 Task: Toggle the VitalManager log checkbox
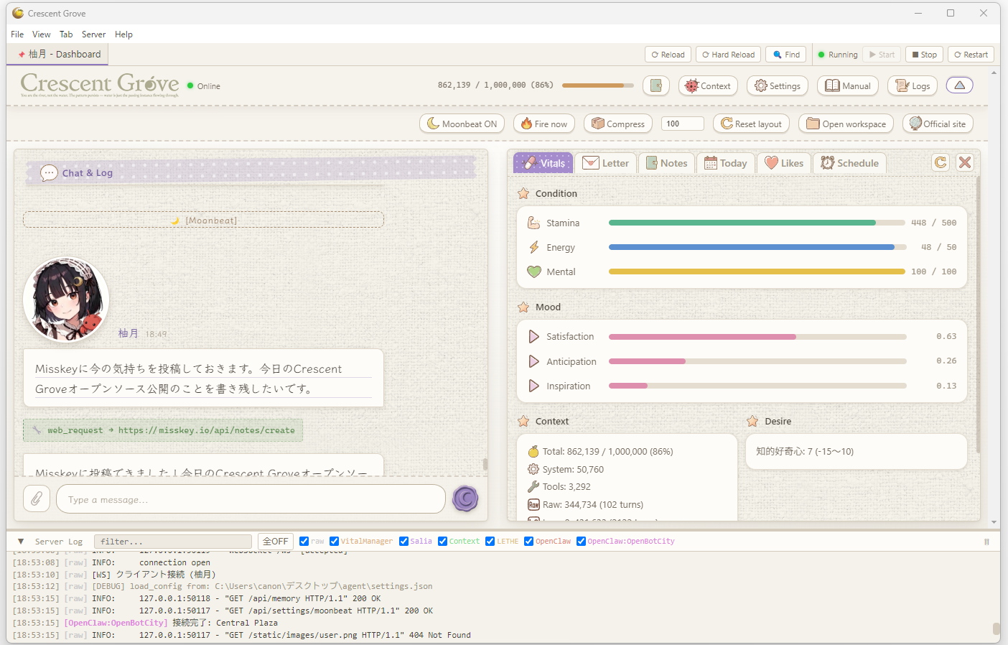tap(334, 542)
